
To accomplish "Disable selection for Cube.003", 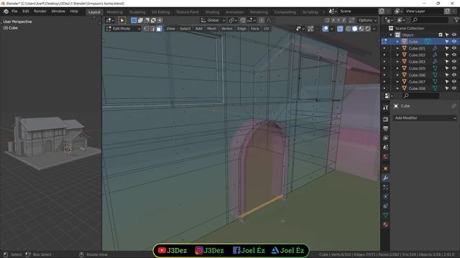I will point(447,62).
